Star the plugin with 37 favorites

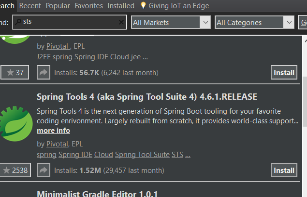click(x=14, y=73)
